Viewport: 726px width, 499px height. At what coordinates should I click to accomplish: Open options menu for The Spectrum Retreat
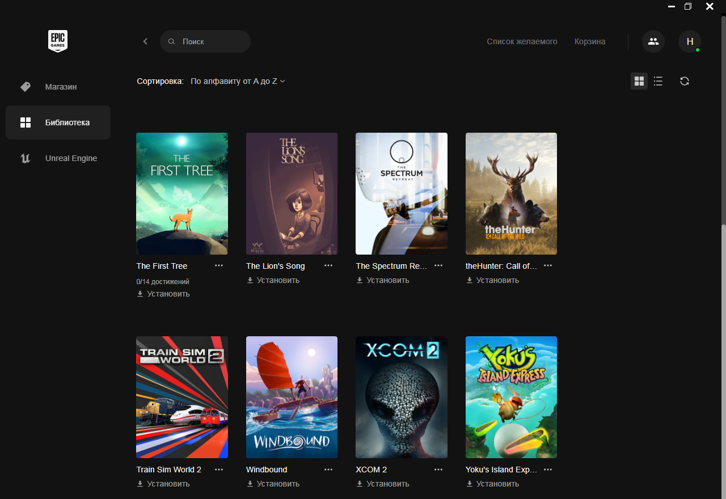click(438, 265)
